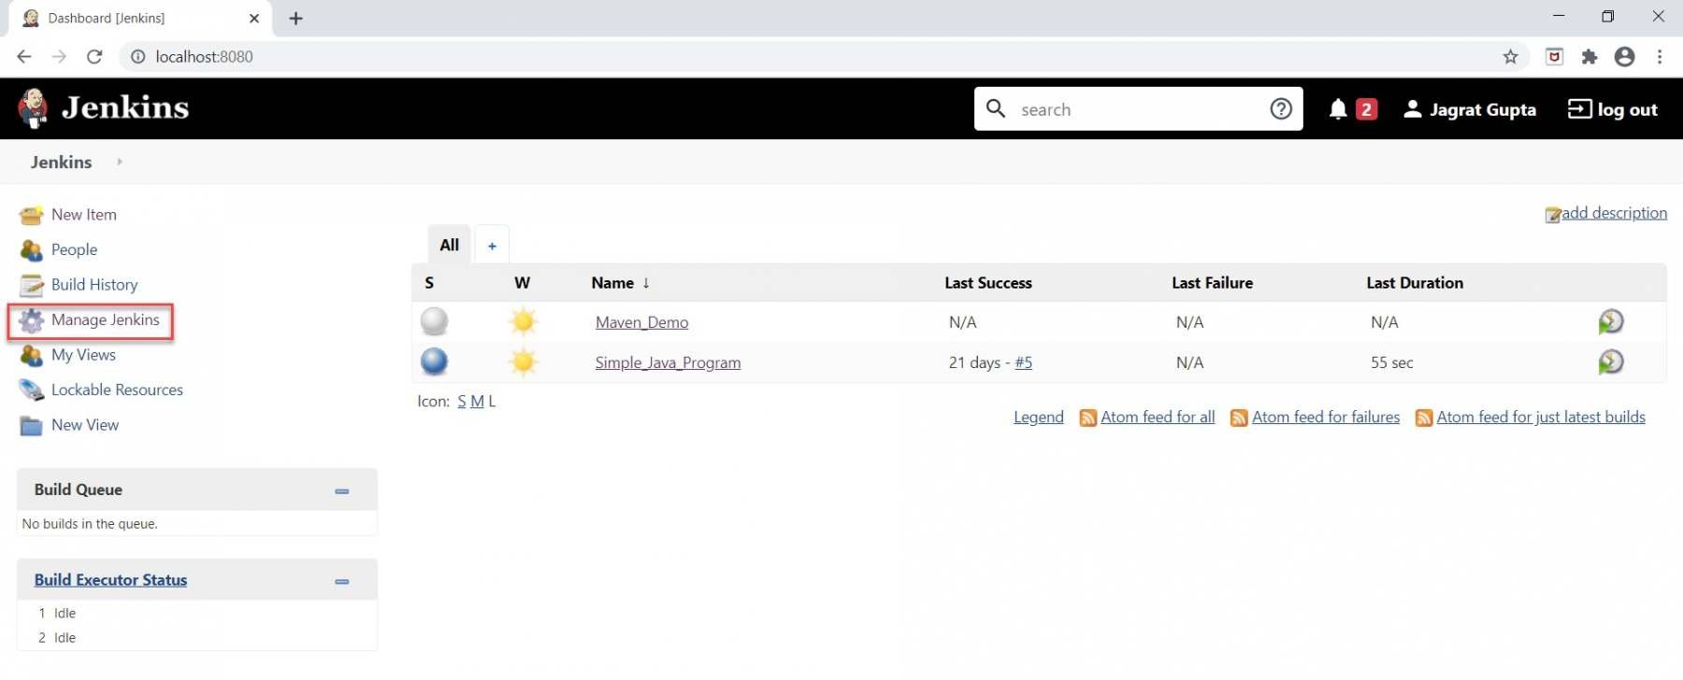
Task: Click the edit icon next to add description
Action: point(1552,215)
